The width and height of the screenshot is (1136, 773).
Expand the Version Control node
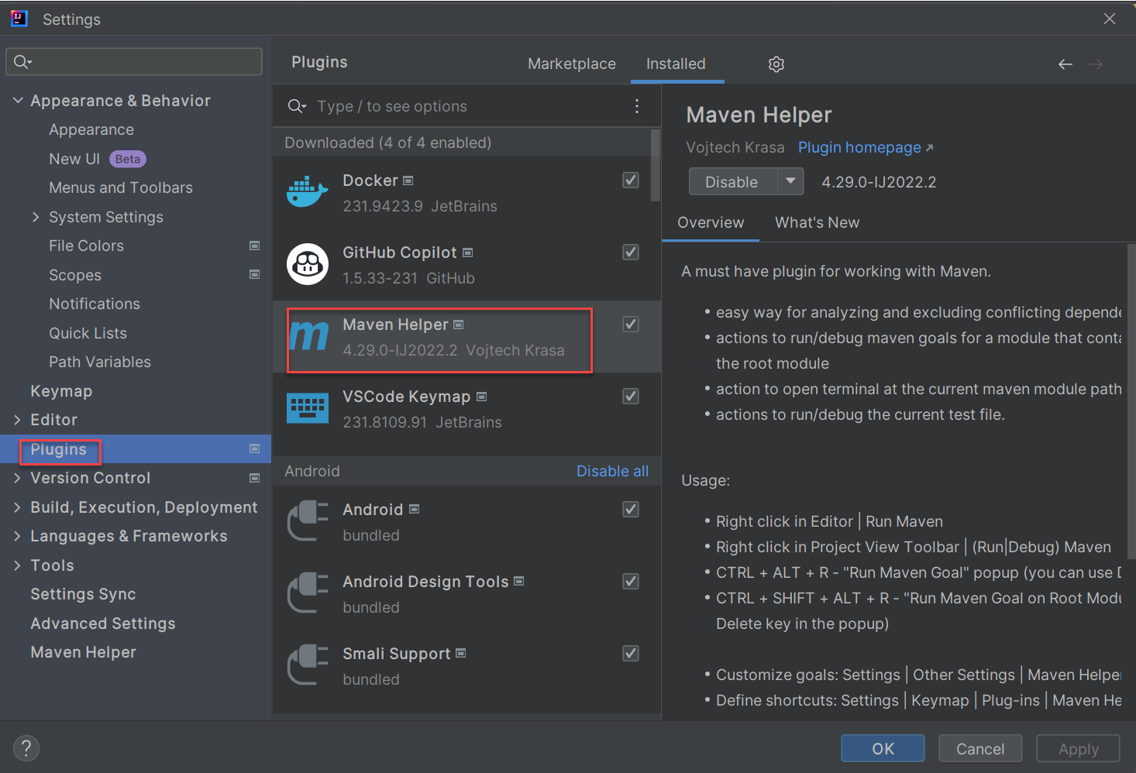(17, 478)
